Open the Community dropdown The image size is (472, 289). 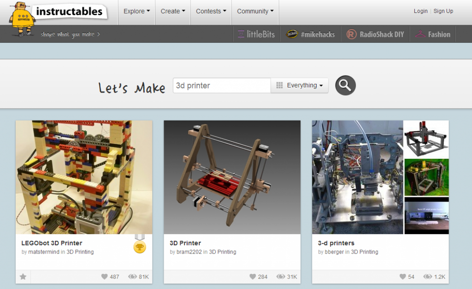[255, 11]
